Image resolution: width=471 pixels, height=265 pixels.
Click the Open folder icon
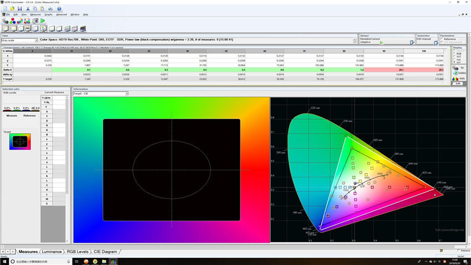tap(12, 9)
